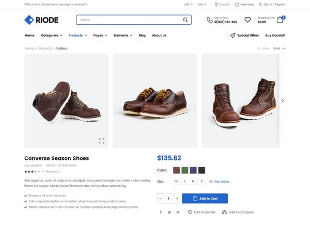Expand the Categories menu dropdown
Screen dimensions: 310x232
pos(51,35)
